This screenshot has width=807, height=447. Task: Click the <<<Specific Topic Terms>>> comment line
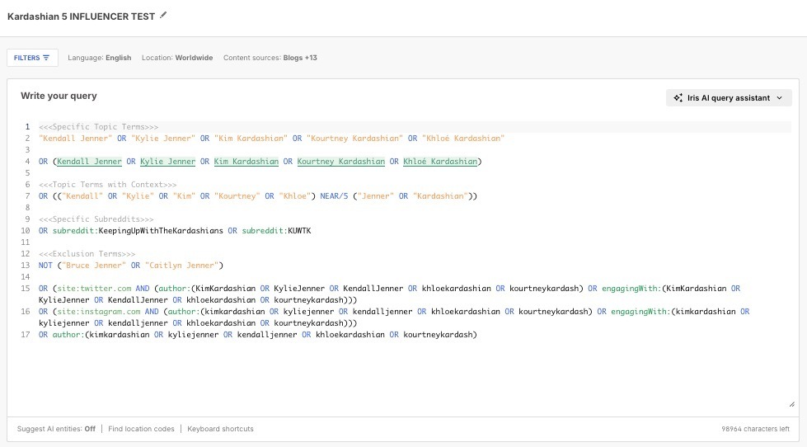click(98, 127)
